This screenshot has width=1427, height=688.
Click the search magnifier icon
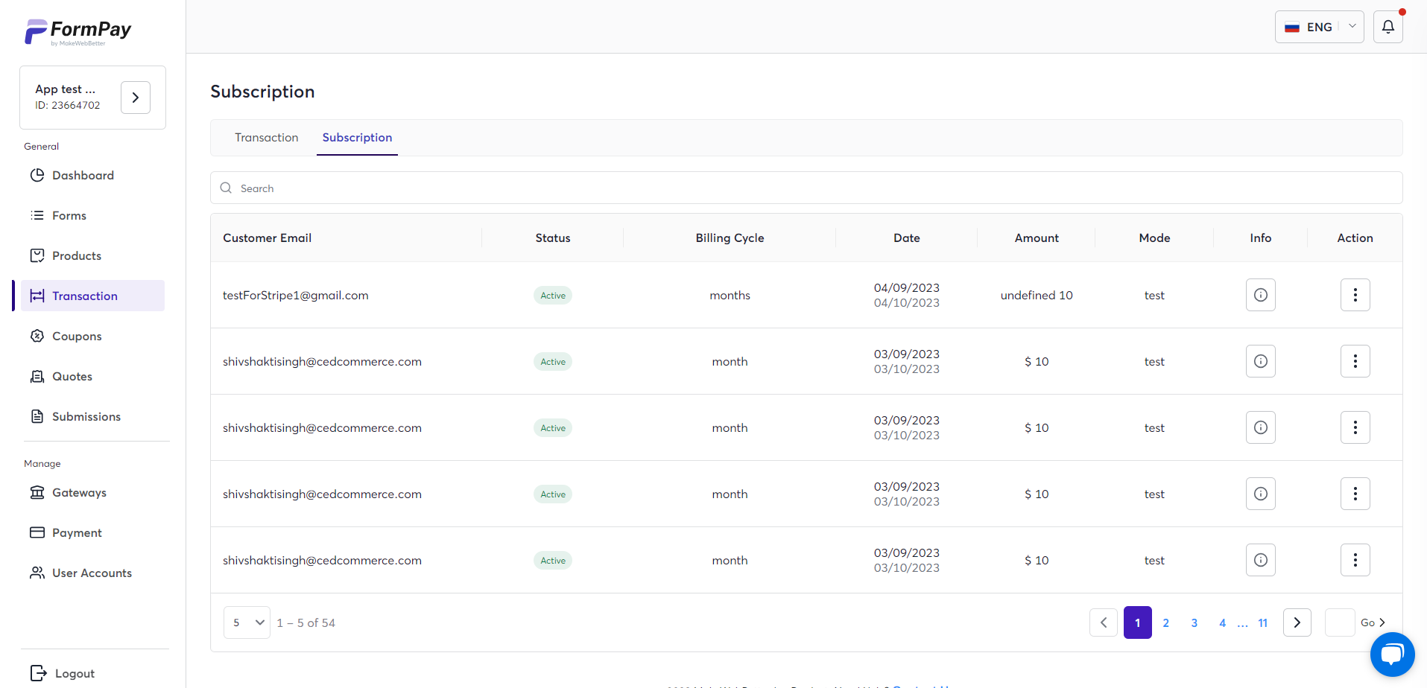[226, 188]
